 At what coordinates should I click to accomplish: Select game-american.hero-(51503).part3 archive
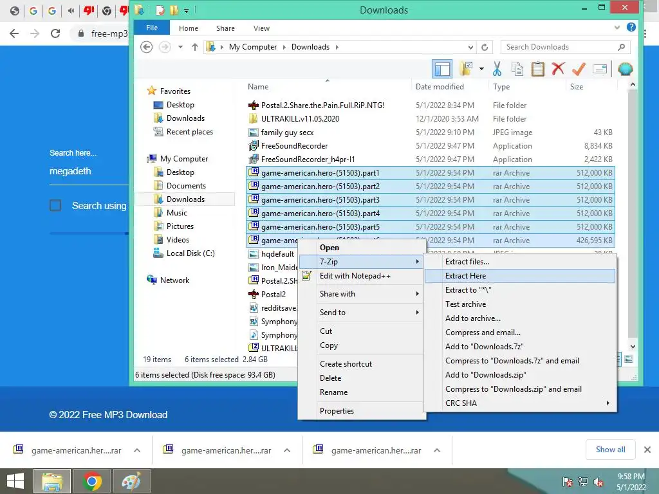(x=431, y=200)
